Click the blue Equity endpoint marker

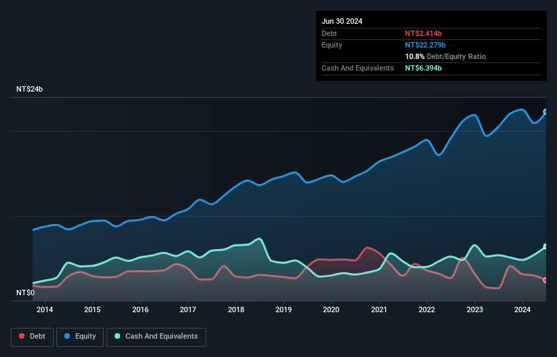pyautogui.click(x=545, y=112)
